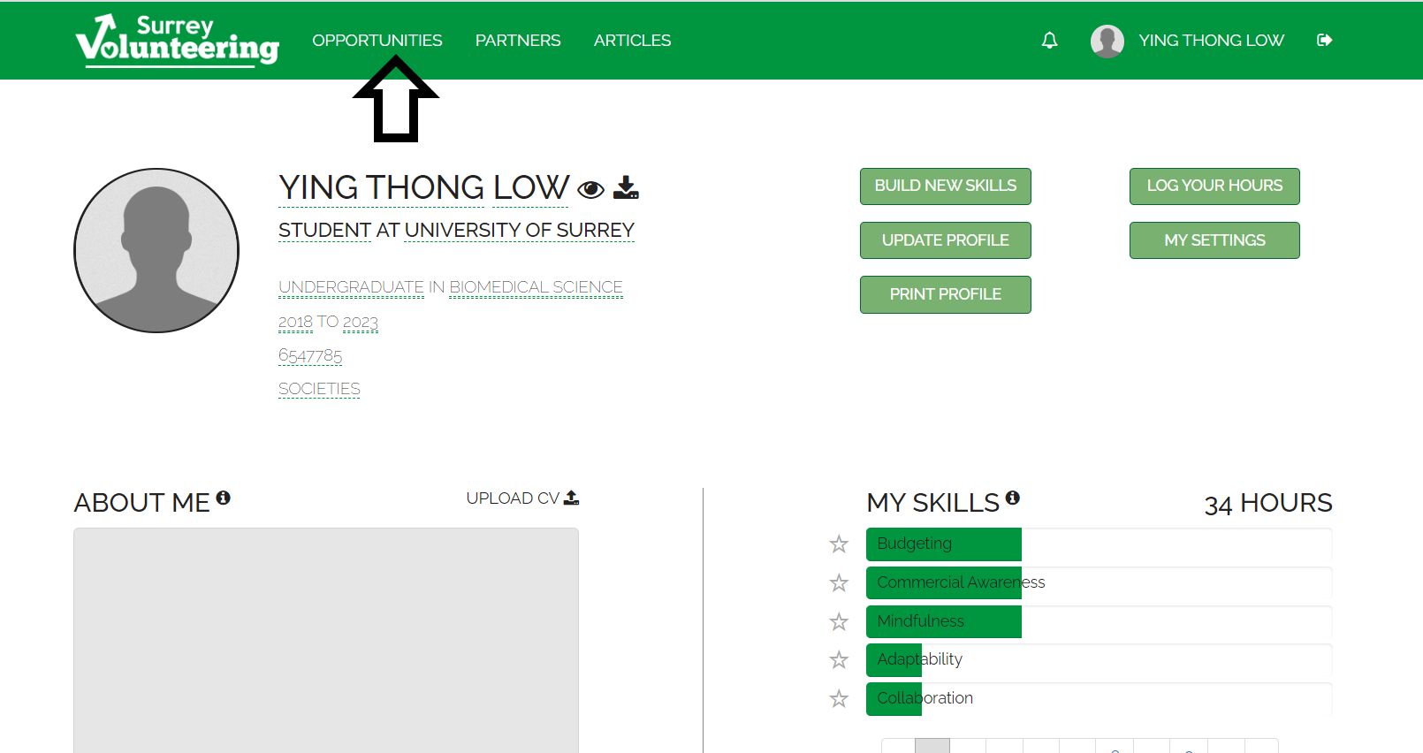Star the Adaptability skill

coord(839,660)
